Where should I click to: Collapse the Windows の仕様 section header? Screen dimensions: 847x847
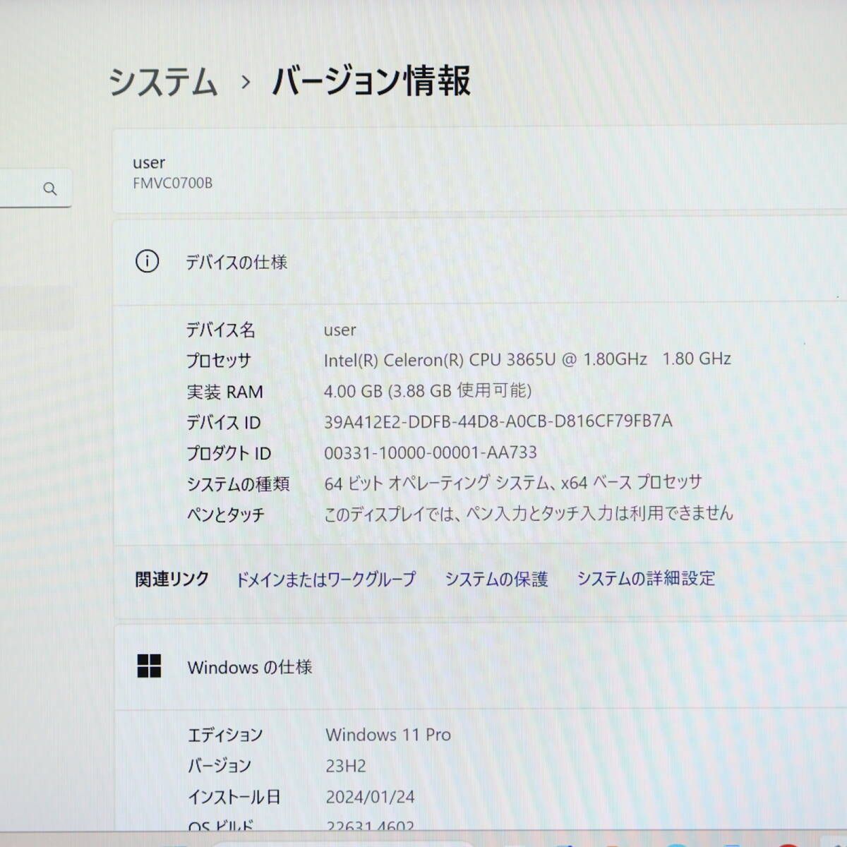click(480, 667)
